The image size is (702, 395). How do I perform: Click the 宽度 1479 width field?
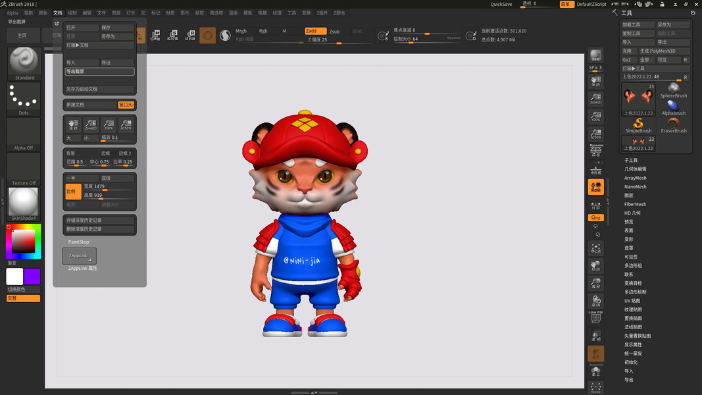point(109,187)
